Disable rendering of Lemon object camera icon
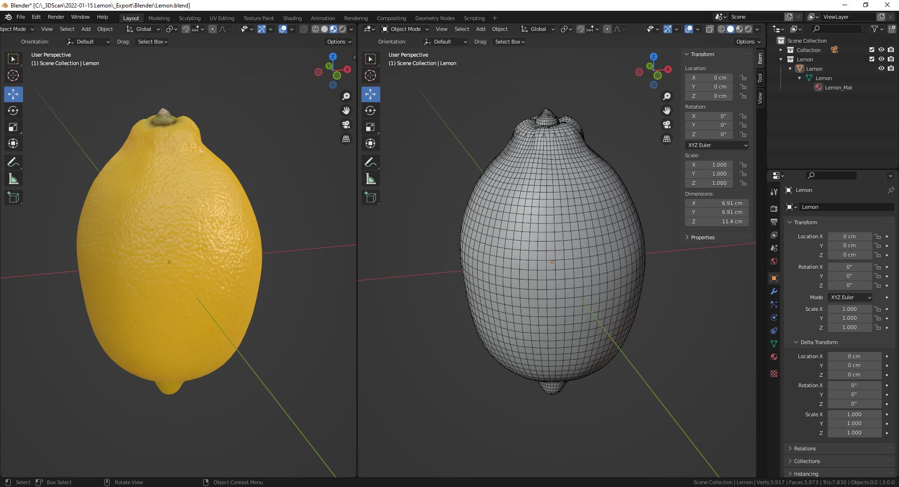Screen dimensions: 899x487 point(891,68)
